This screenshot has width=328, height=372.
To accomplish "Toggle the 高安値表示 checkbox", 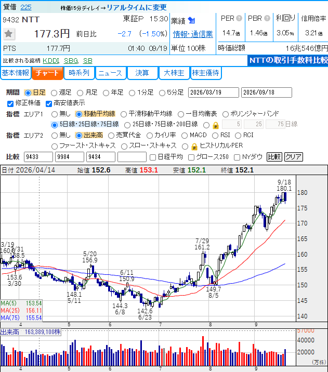I will (49, 103).
